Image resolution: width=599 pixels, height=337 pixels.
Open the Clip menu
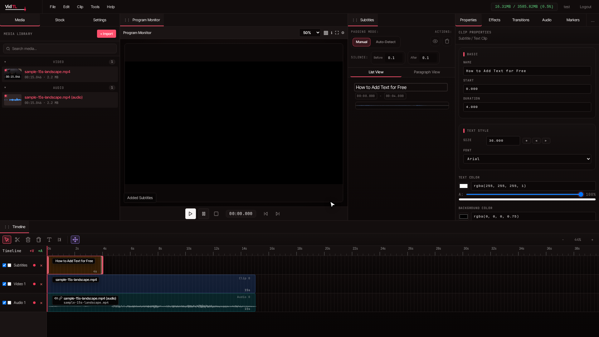[80, 7]
